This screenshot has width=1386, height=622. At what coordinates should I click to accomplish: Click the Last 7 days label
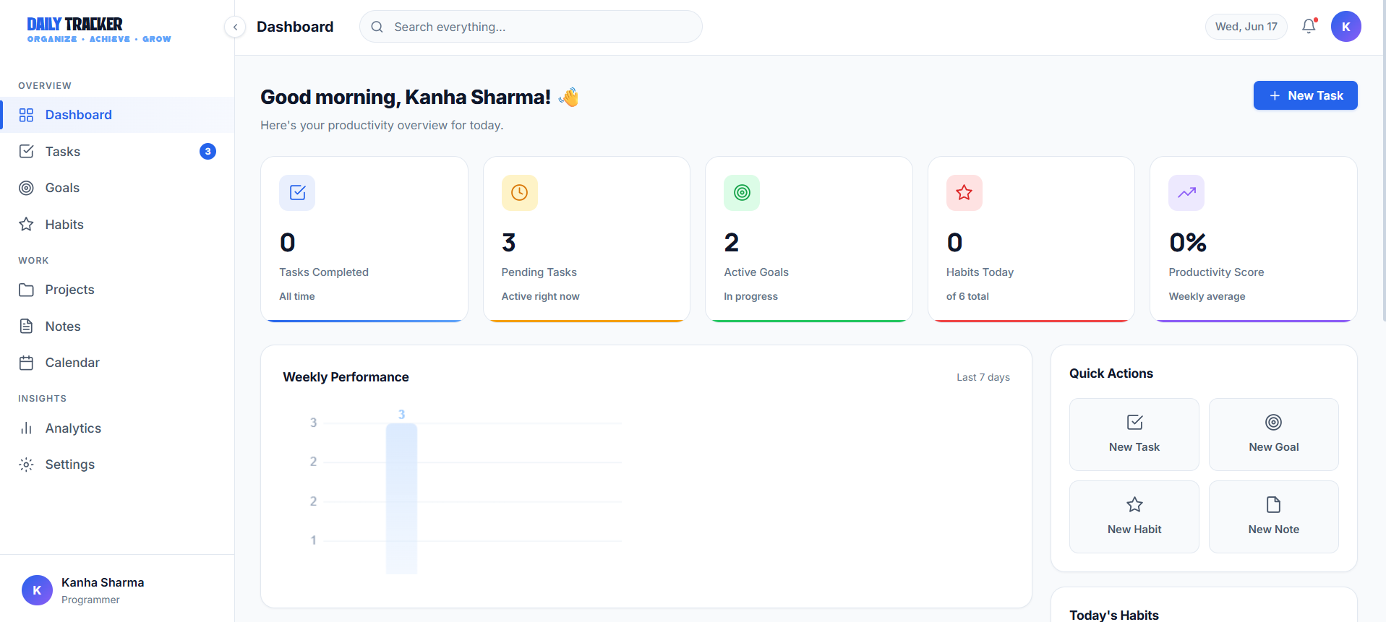tap(983, 377)
